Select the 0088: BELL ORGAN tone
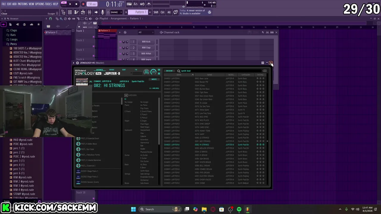The height and width of the screenshot is (214, 381). [x=214, y=166]
